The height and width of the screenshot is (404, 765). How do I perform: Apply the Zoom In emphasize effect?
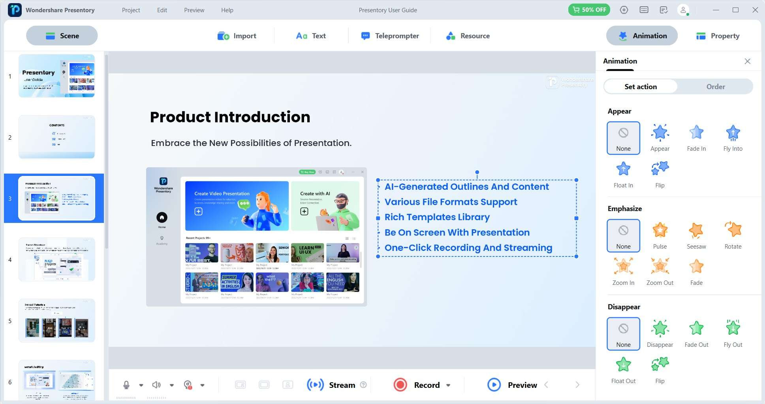click(x=623, y=272)
